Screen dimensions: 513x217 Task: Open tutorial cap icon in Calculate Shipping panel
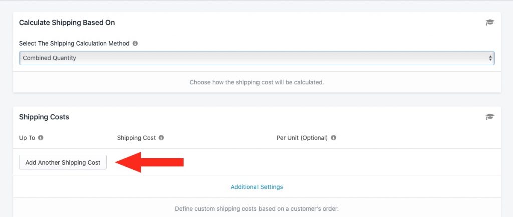[x=490, y=22]
